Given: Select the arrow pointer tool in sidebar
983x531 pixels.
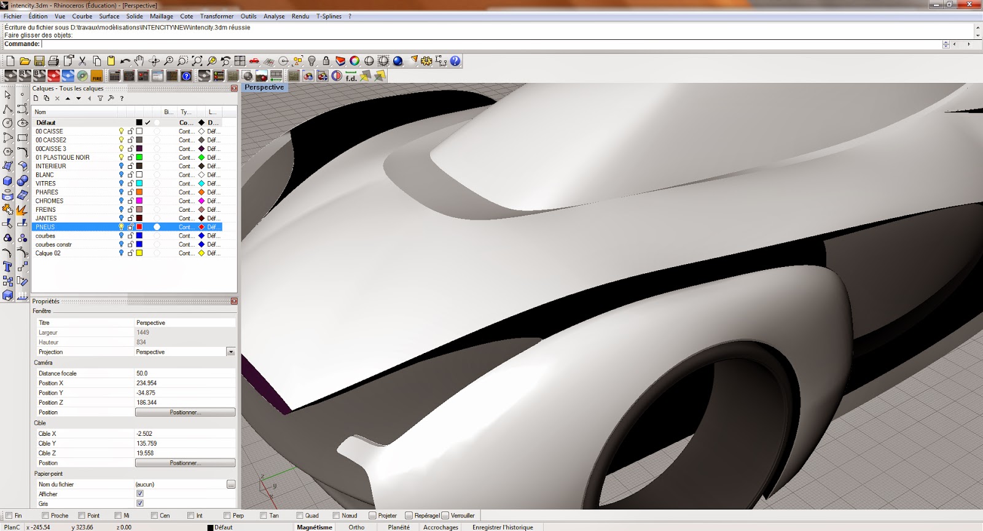Looking at the screenshot, I should pos(7,95).
